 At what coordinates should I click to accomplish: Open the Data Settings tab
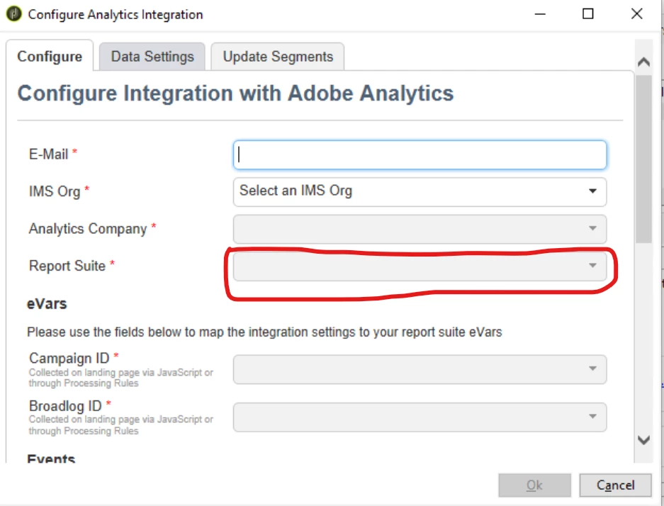point(152,57)
